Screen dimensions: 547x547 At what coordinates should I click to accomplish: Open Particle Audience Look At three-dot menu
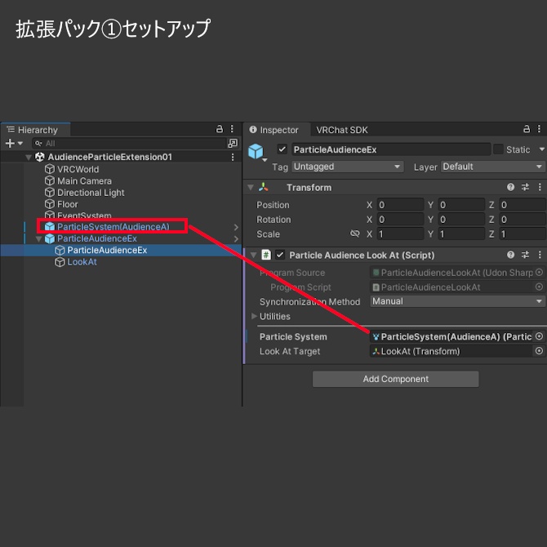(540, 255)
